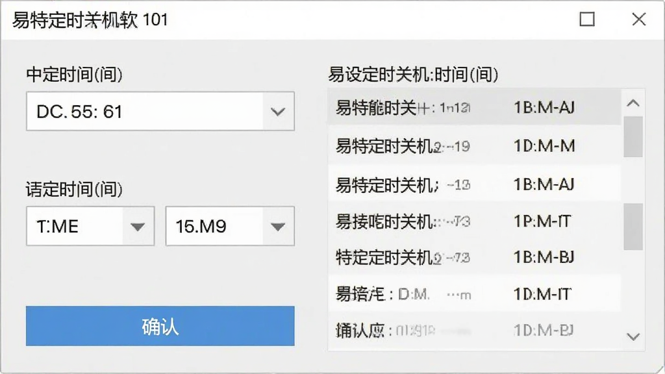The image size is (665, 374).
Task: Select the bottom row marked 1D:M-BJ
Action: coord(474,330)
